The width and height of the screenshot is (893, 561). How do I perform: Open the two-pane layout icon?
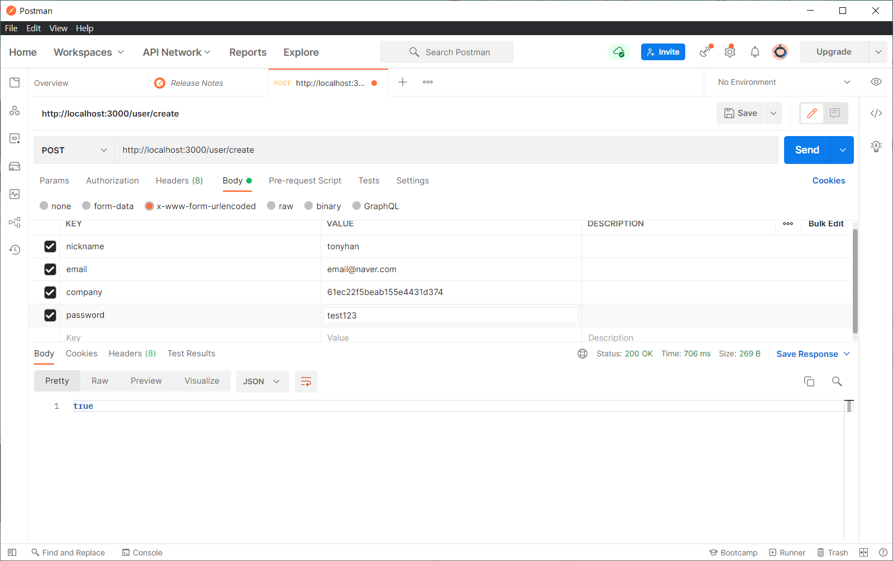point(863,553)
